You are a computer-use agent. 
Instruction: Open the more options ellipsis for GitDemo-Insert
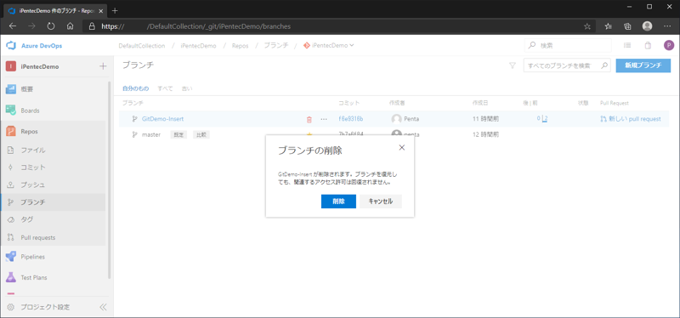(324, 119)
